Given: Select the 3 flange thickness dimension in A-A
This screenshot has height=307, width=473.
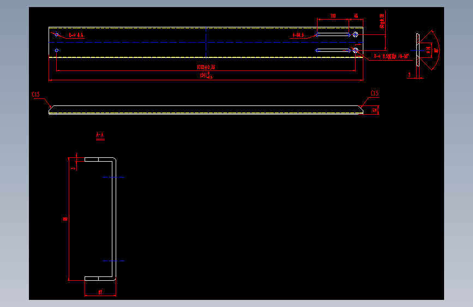Looking at the screenshot, I should click(73, 168).
